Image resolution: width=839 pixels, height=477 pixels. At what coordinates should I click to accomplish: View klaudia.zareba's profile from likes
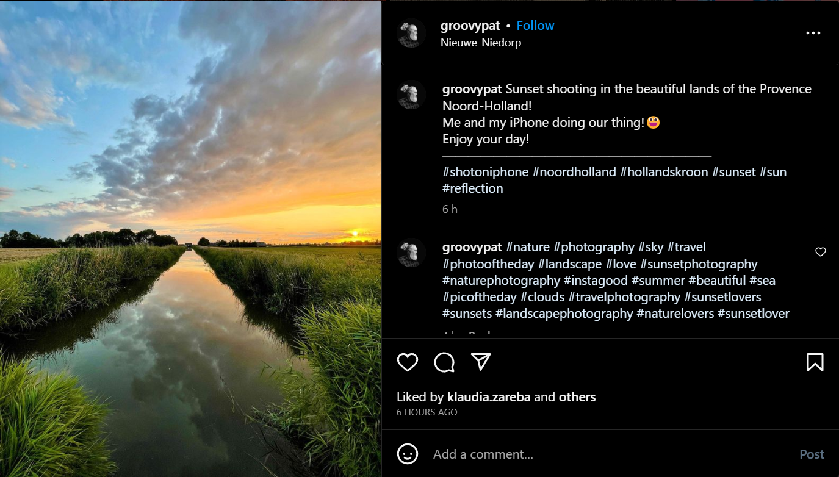point(489,397)
